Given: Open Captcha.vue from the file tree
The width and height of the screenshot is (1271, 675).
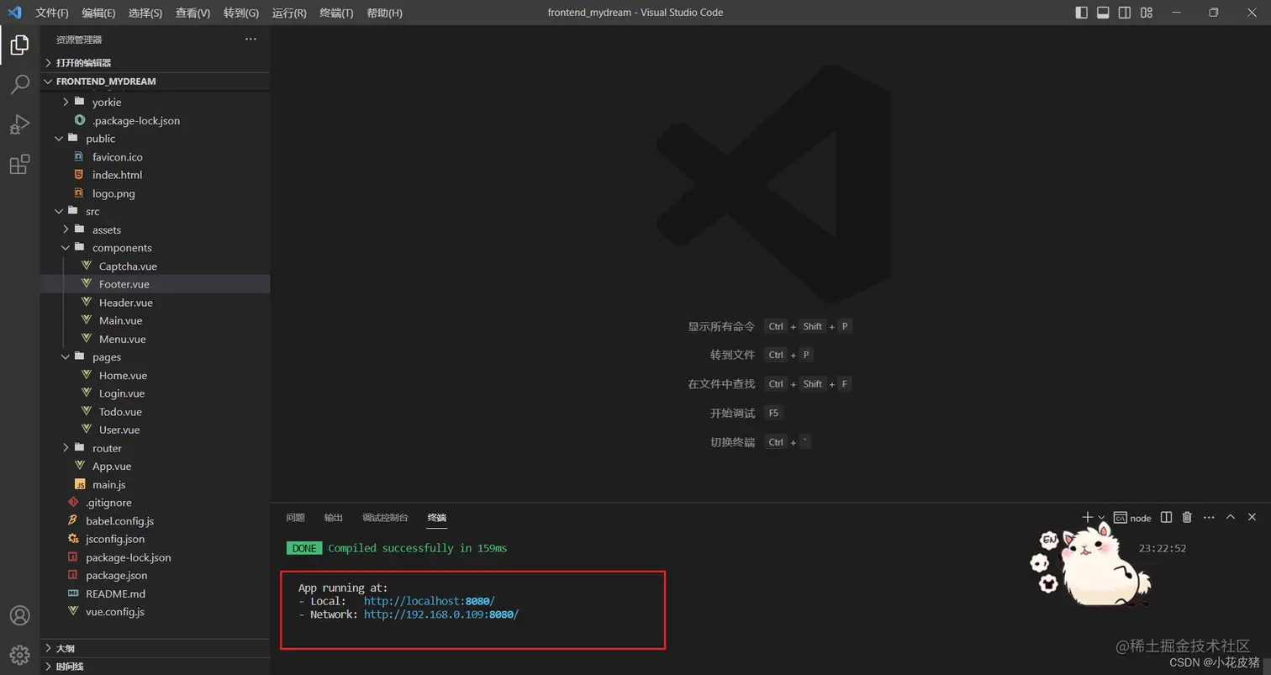Looking at the screenshot, I should click(156, 266).
